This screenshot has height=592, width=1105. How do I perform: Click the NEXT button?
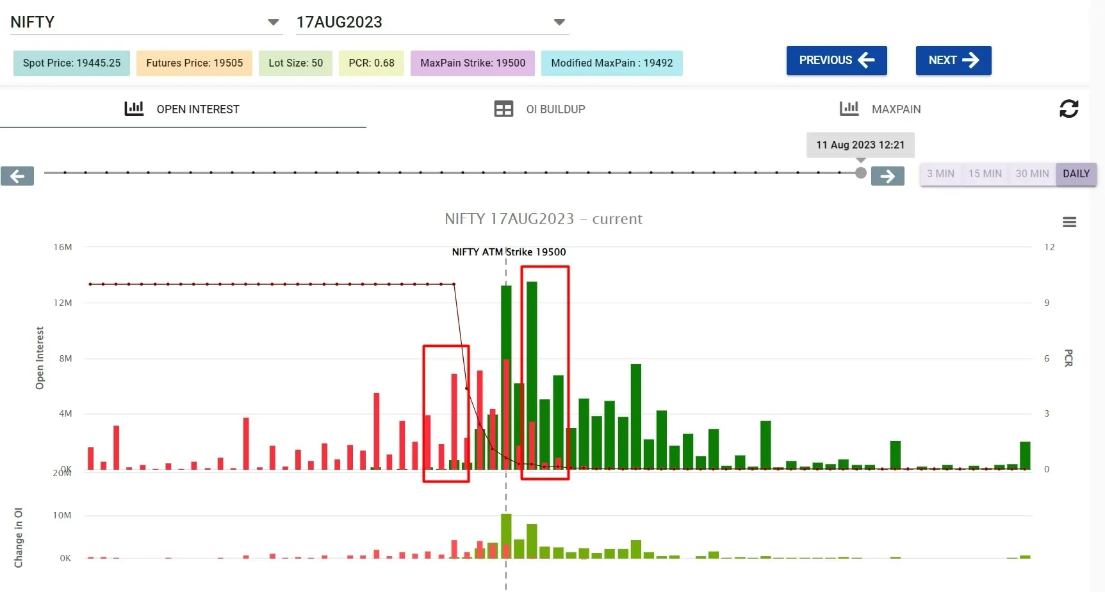pos(953,60)
